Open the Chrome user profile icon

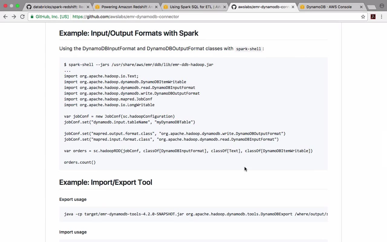(x=382, y=6)
